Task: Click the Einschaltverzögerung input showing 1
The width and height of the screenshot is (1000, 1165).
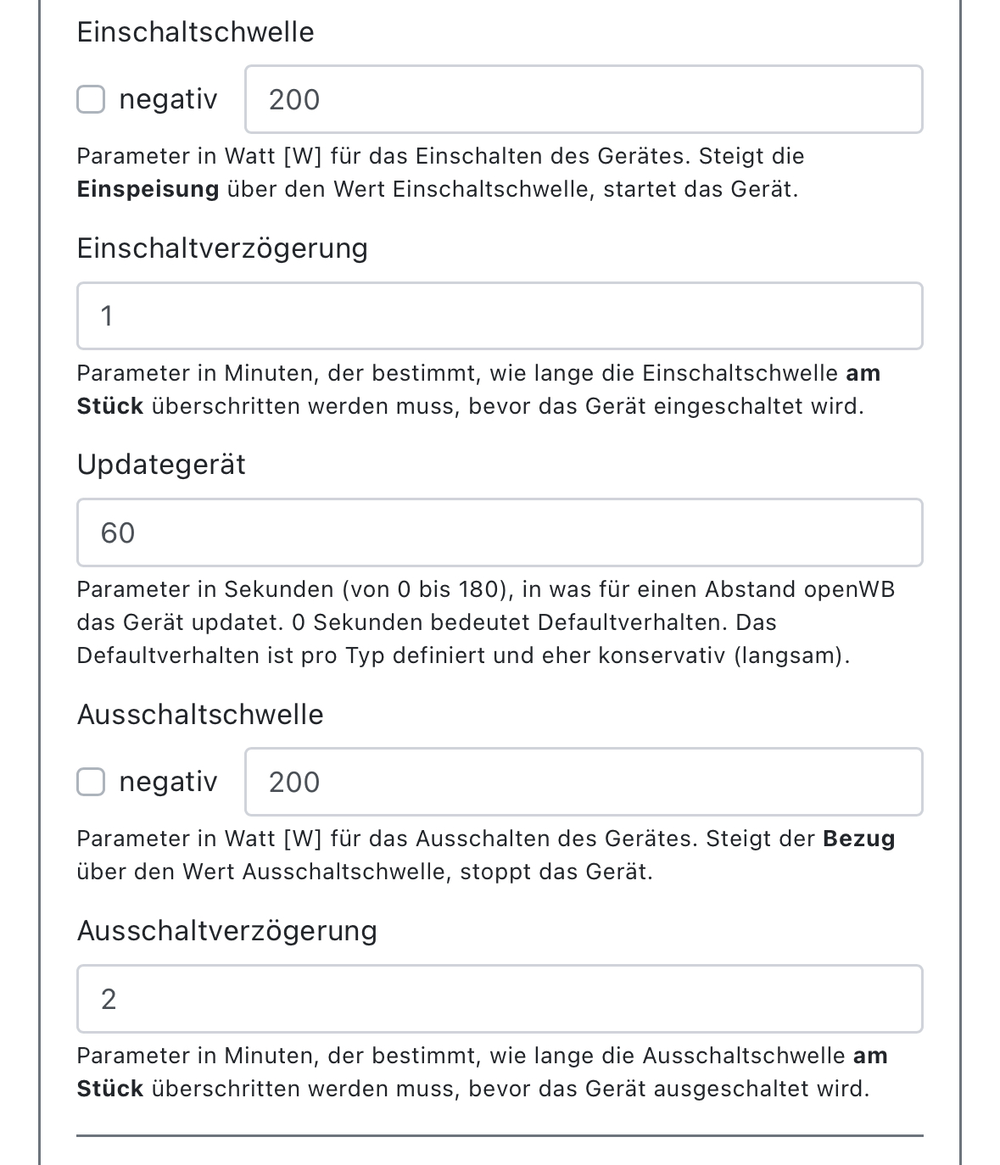Action: (500, 316)
